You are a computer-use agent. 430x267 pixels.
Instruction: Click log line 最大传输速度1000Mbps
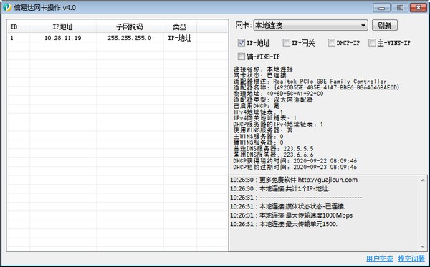(x=291, y=215)
